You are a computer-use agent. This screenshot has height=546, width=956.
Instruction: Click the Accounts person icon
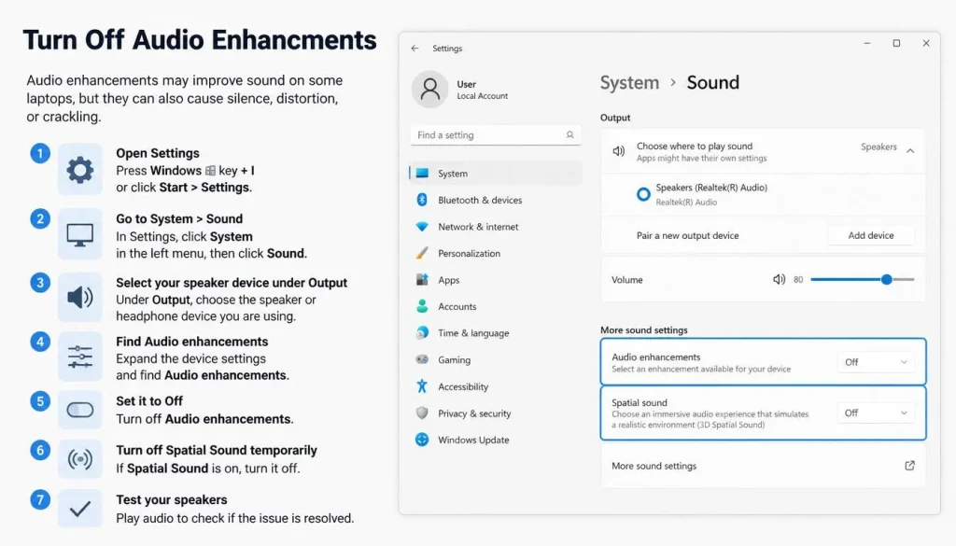pyautogui.click(x=422, y=306)
